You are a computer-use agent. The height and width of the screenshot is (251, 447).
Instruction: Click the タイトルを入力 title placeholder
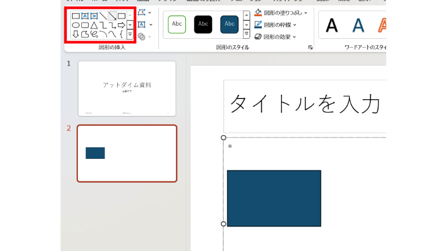305,107
